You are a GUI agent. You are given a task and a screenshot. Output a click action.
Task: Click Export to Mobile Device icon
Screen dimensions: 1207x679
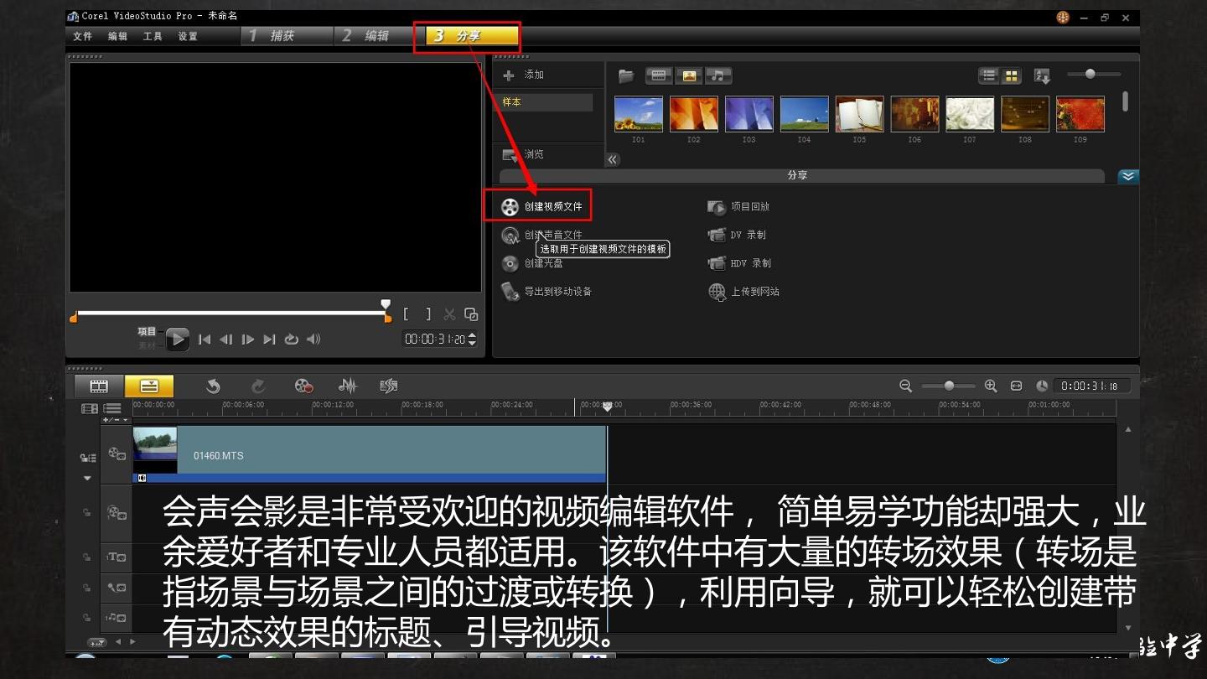(510, 292)
